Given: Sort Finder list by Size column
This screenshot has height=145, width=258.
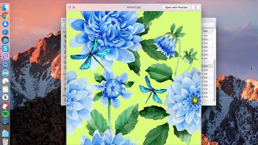Looking at the screenshot, I should [x=205, y=31].
